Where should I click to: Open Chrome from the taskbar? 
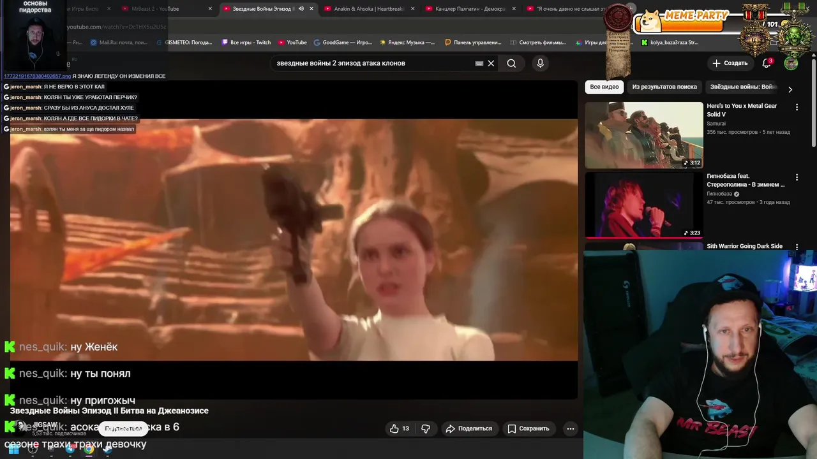click(x=89, y=449)
